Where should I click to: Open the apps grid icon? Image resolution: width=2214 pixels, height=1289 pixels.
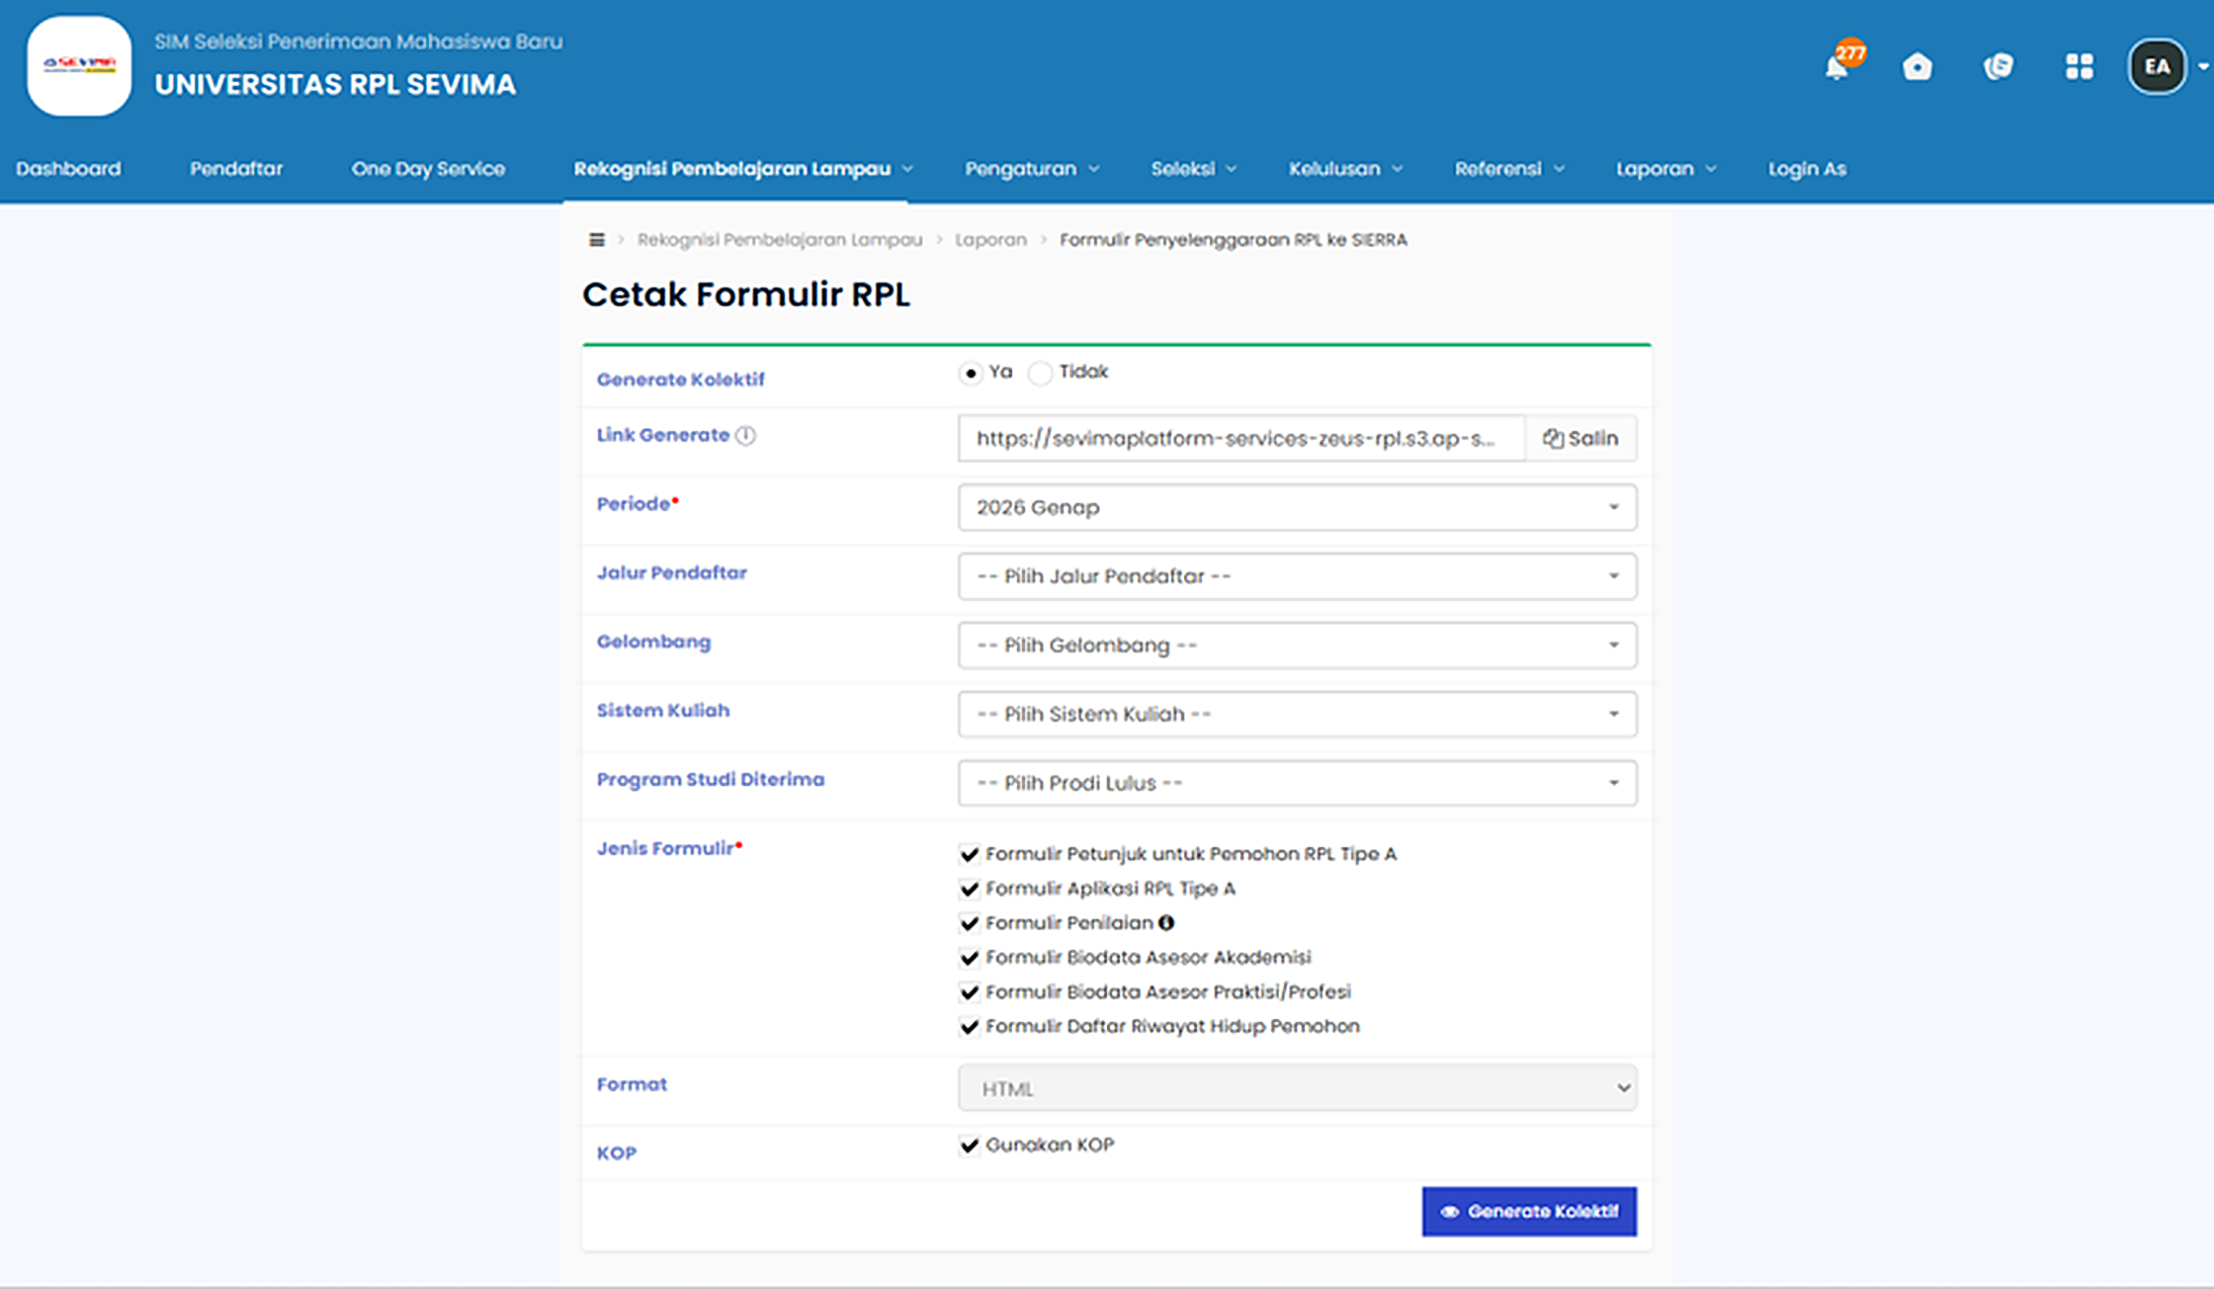coord(2079,67)
